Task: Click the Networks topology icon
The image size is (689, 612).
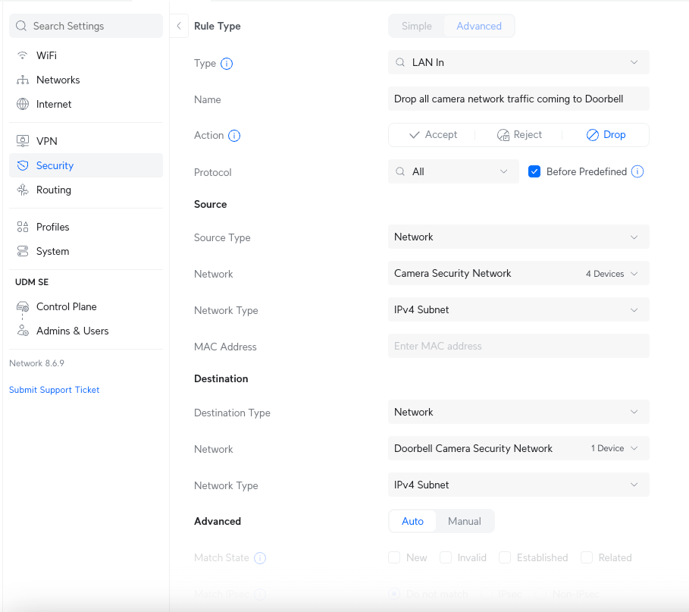Action: click(x=23, y=80)
